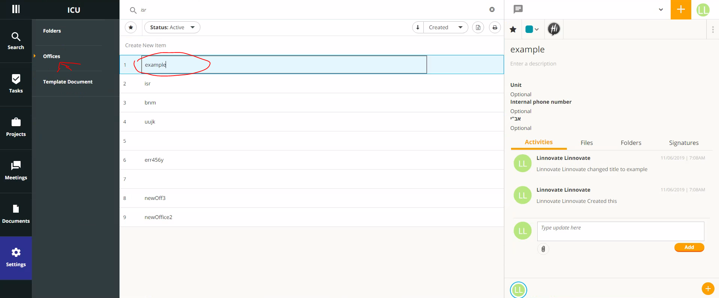719x298 pixels.
Task: Click the example title in detail panel
Action: (x=528, y=49)
